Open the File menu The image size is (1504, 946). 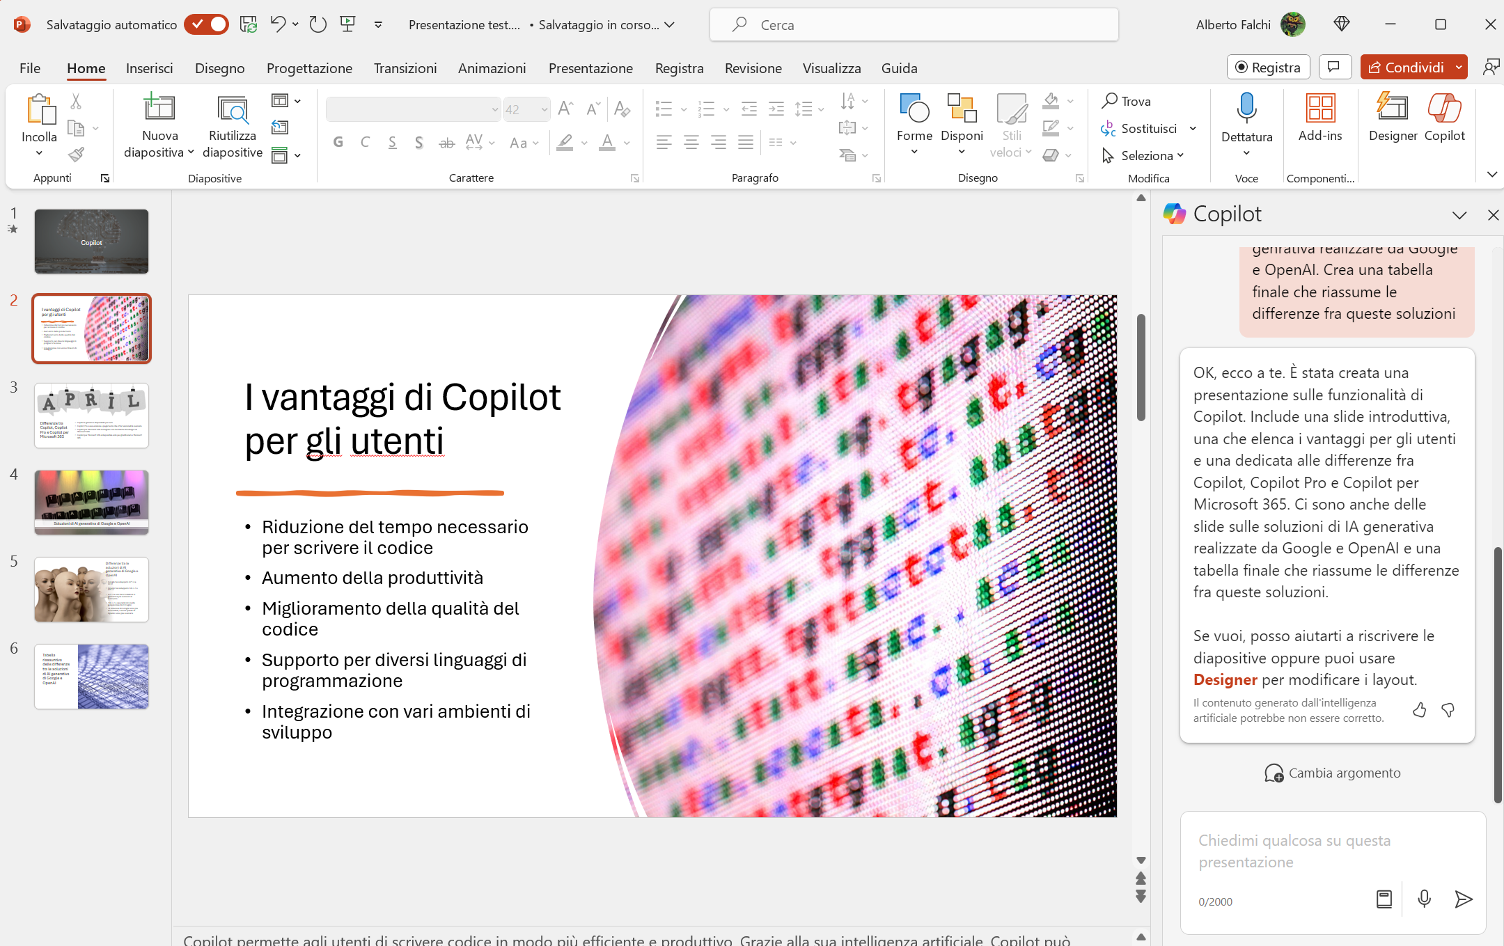[30, 68]
